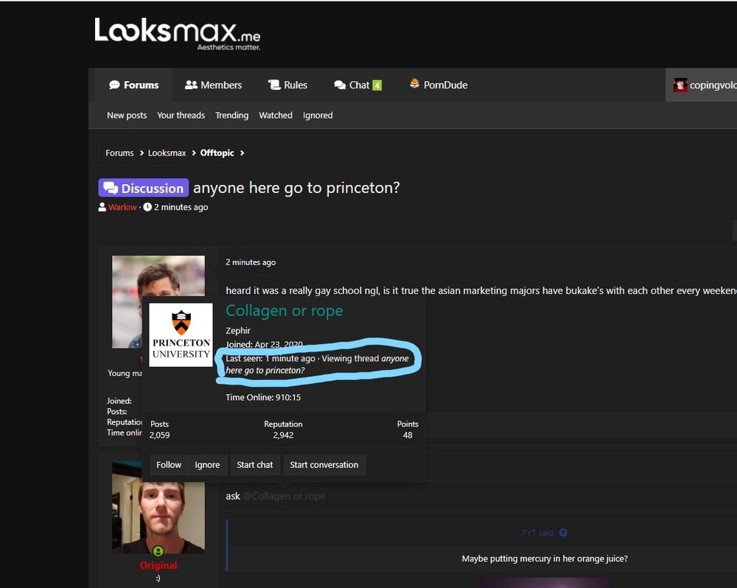737x588 pixels.
Task: Open Ignored threads
Action: click(x=318, y=115)
